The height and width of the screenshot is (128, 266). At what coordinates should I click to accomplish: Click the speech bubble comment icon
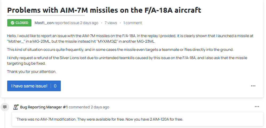point(5,107)
